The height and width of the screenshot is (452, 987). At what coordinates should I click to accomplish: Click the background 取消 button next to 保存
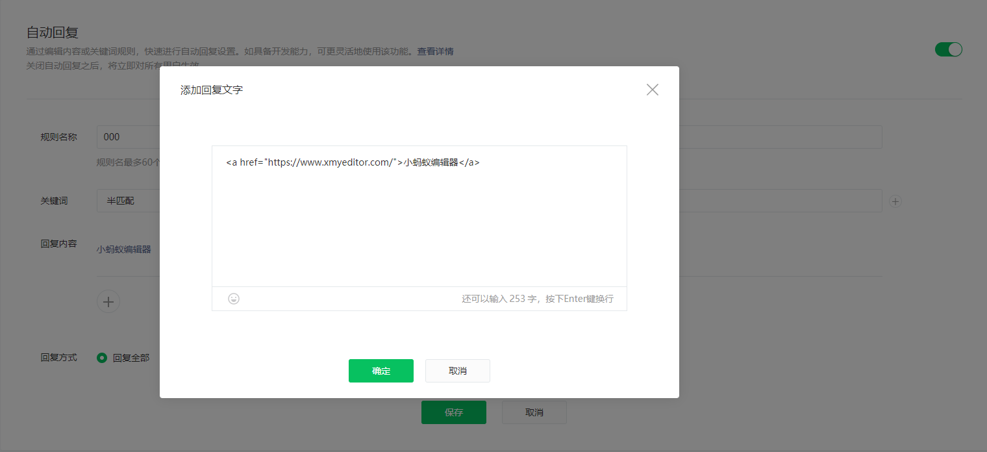click(534, 412)
